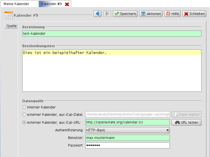Expand the Authentifizierung HTTP-Basic dropdown
This screenshot has height=157, width=210.
(127, 130)
